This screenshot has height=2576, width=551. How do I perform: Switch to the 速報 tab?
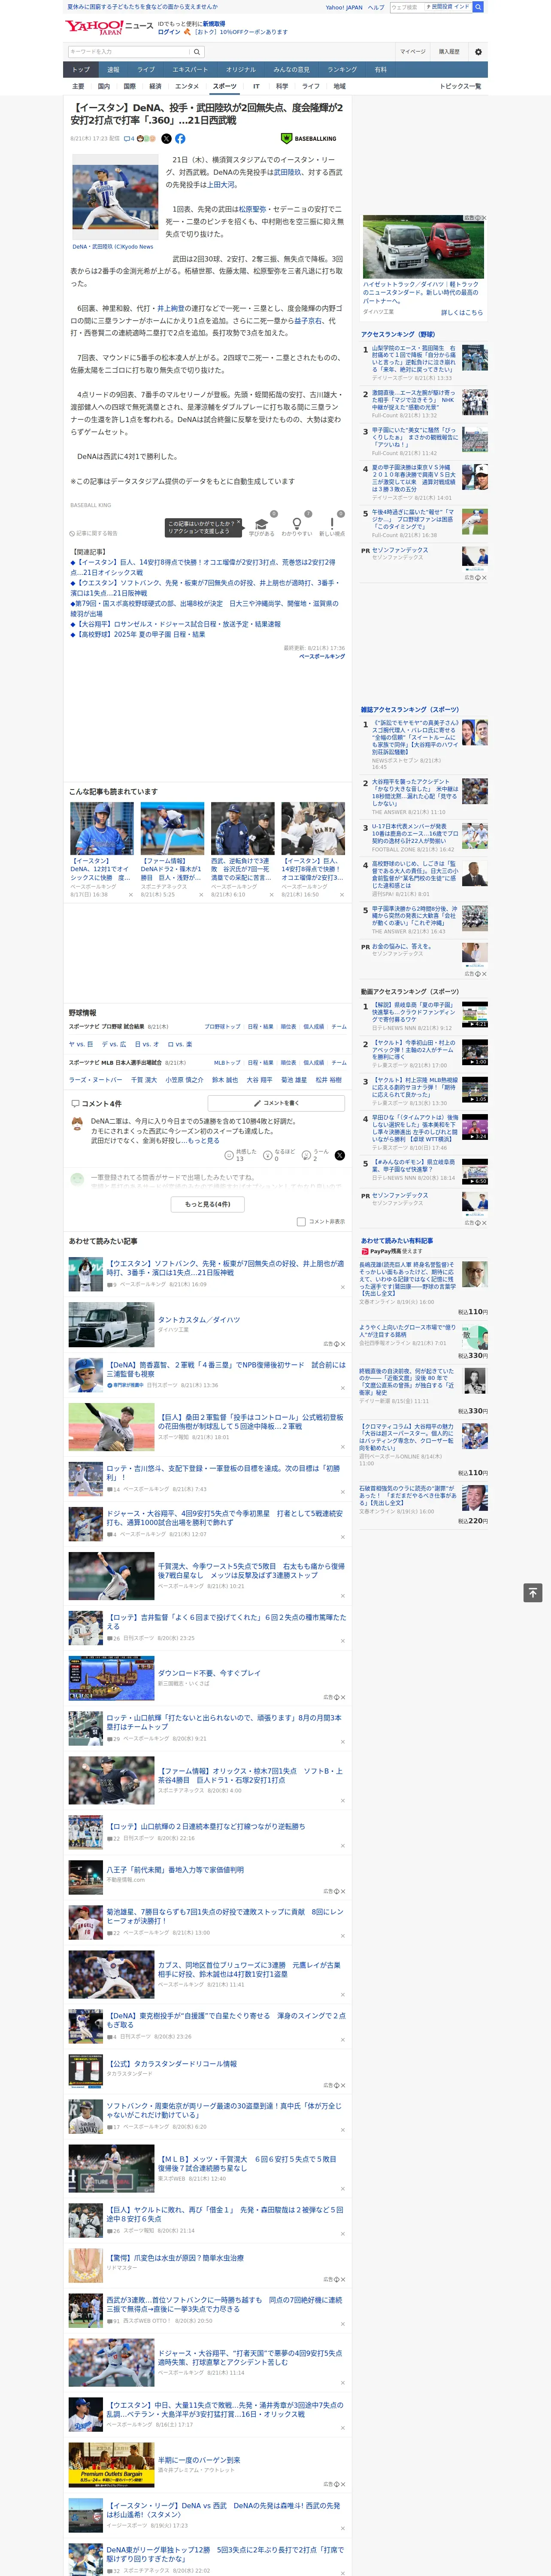tap(113, 70)
